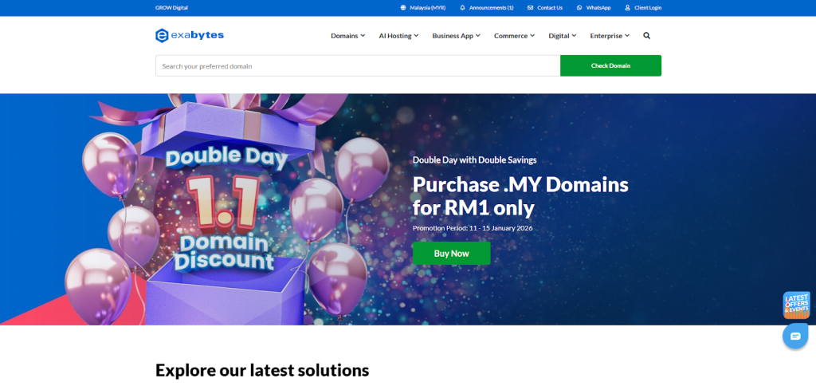Click the WhatsApp logo icon
This screenshot has width=816, height=390.
click(579, 8)
